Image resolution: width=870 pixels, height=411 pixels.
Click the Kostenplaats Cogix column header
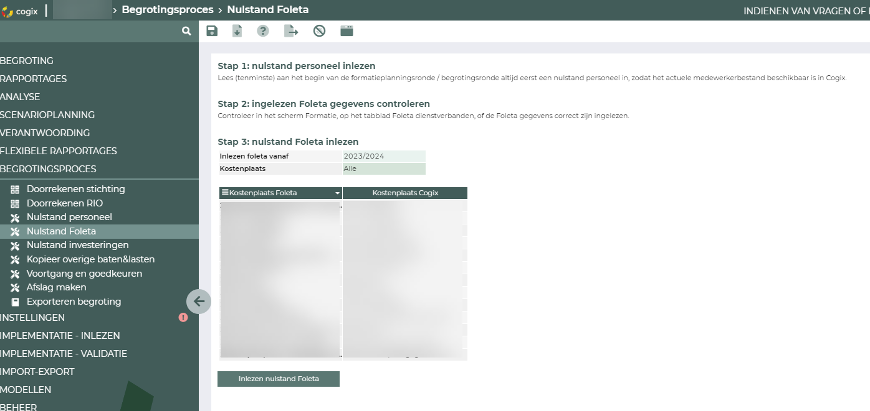click(x=405, y=193)
